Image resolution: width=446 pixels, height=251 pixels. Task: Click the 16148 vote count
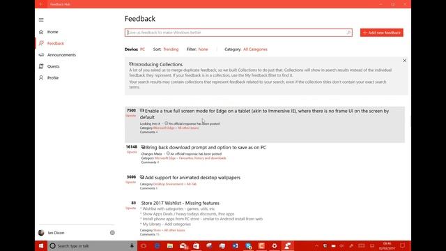point(132,147)
